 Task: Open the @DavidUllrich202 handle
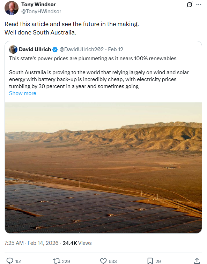[x=82, y=49]
